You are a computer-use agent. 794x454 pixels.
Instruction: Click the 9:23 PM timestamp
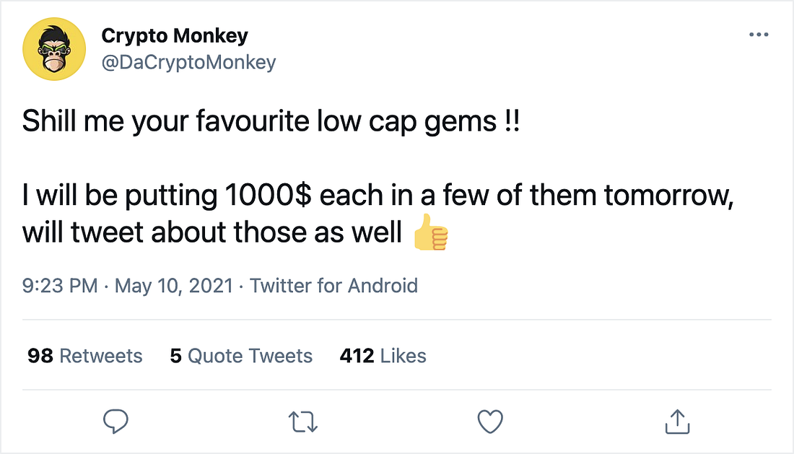(60, 285)
